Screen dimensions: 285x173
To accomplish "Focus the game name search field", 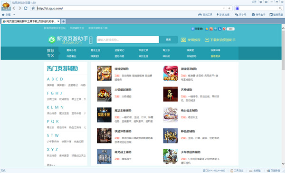I will pyautogui.click(x=128, y=39).
